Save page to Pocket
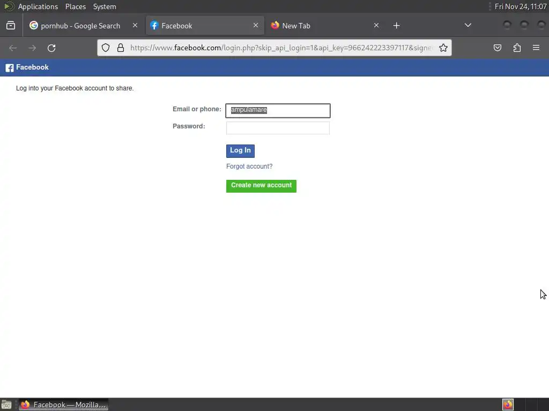 (x=498, y=48)
